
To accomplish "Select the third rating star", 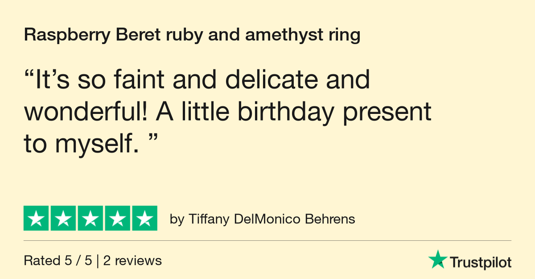I will (x=91, y=218).
